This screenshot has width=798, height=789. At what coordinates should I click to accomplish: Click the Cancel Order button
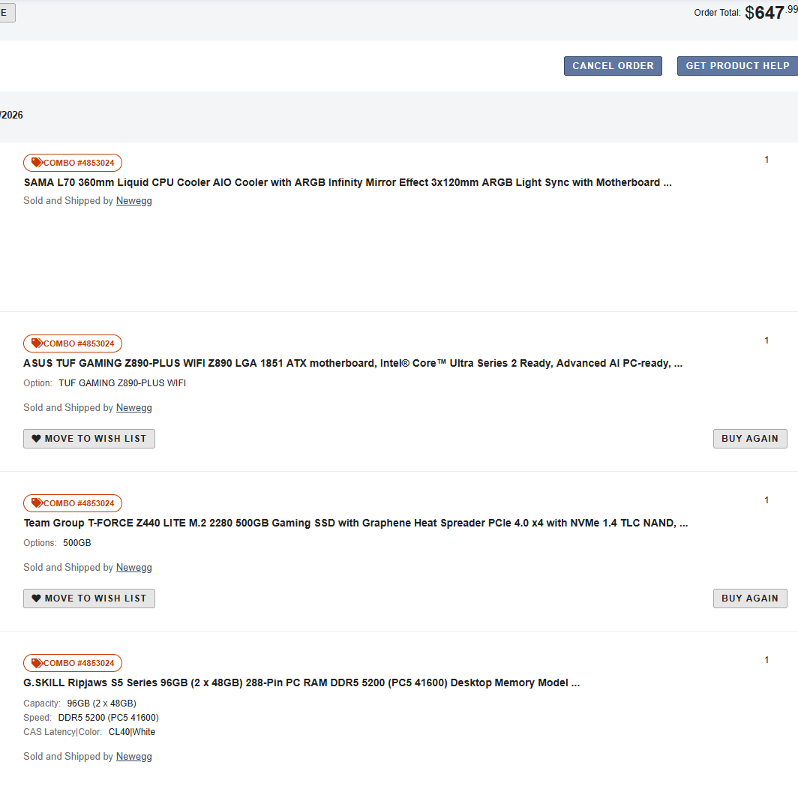613,66
